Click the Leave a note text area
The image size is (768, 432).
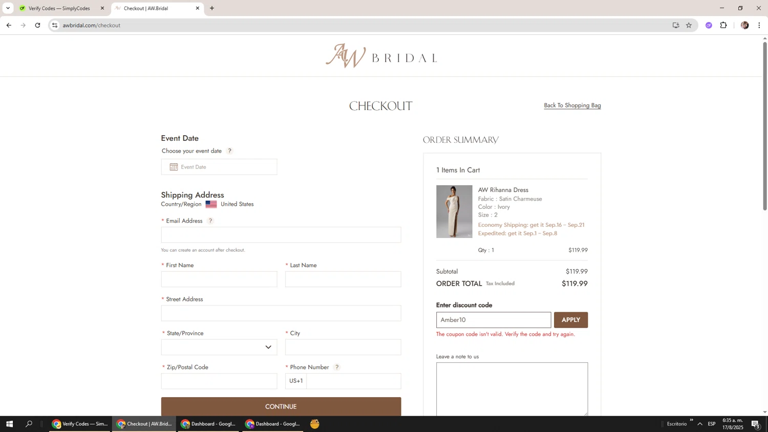[x=512, y=389]
